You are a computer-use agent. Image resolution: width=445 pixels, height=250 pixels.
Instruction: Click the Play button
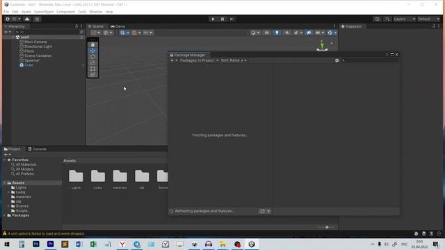(x=213, y=19)
